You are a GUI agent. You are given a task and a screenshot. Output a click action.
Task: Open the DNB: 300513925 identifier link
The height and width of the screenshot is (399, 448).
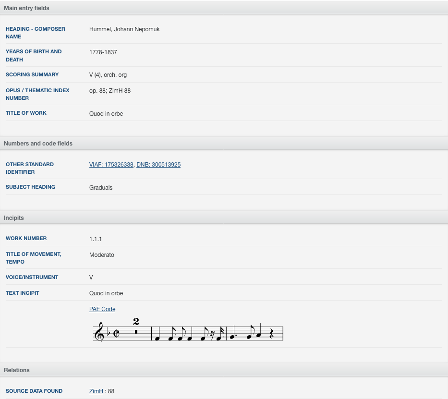158,165
